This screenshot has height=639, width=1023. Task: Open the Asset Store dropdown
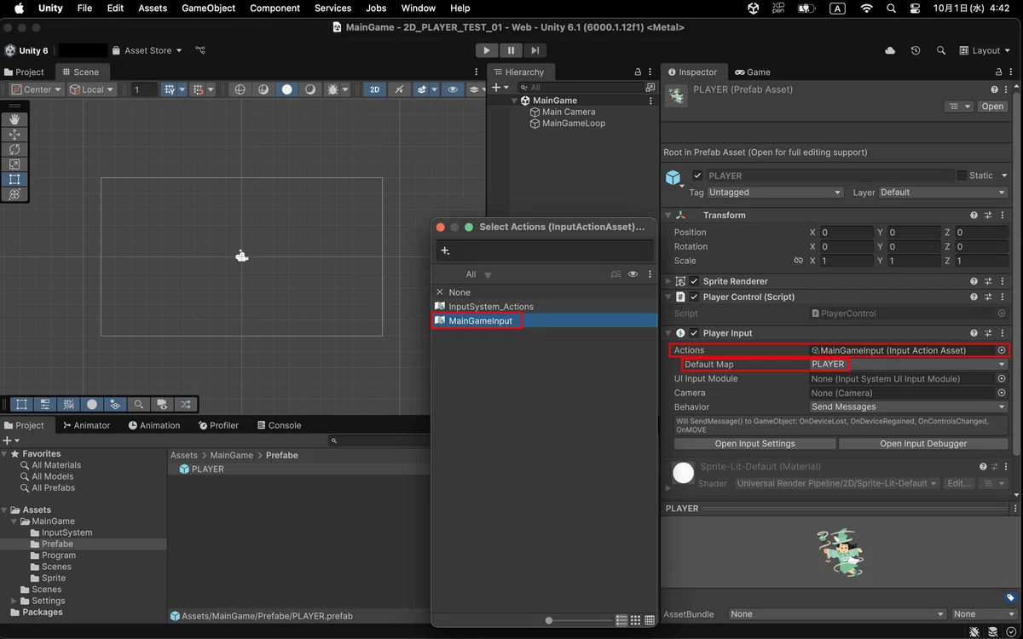pos(147,50)
